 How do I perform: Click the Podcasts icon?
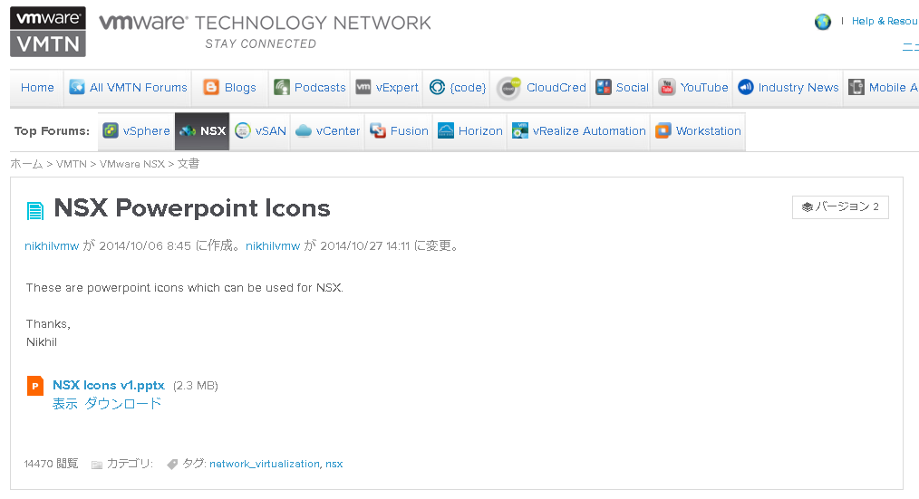[282, 87]
